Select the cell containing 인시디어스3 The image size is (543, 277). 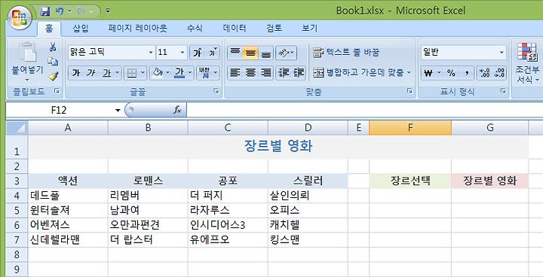coord(228,225)
